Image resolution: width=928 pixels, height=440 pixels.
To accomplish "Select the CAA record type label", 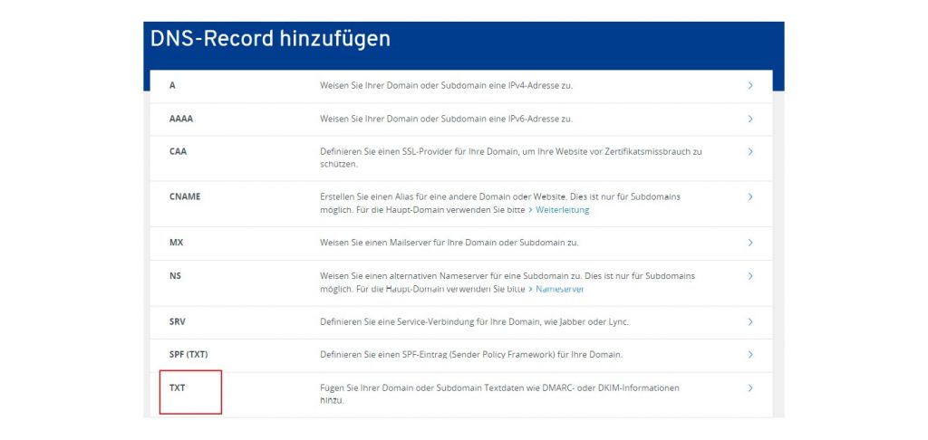I will [x=178, y=151].
